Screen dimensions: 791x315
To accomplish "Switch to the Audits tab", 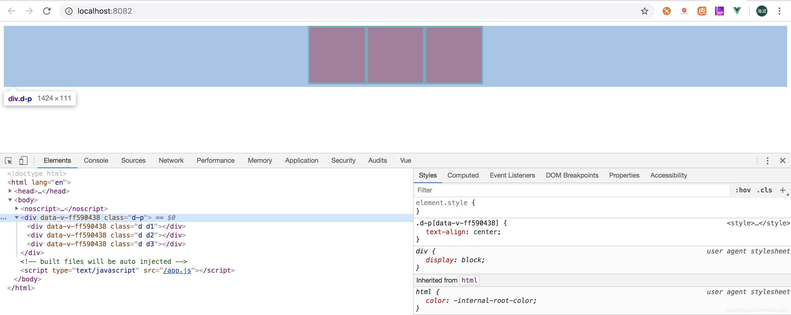I will coord(377,161).
